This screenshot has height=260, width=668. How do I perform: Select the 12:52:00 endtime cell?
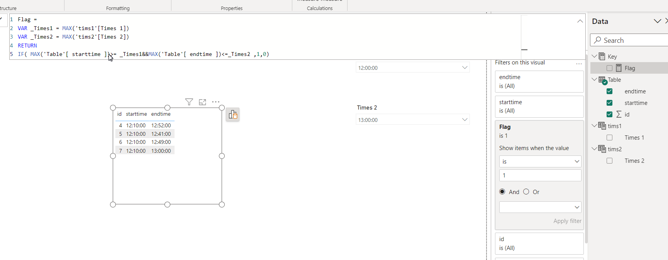[161, 125]
